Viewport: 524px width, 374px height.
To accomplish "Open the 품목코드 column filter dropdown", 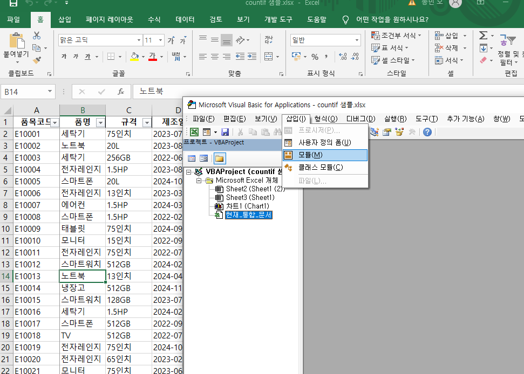I will pos(55,123).
